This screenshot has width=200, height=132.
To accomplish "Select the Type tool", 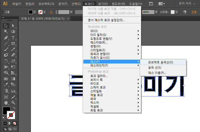I will tap(13, 38).
